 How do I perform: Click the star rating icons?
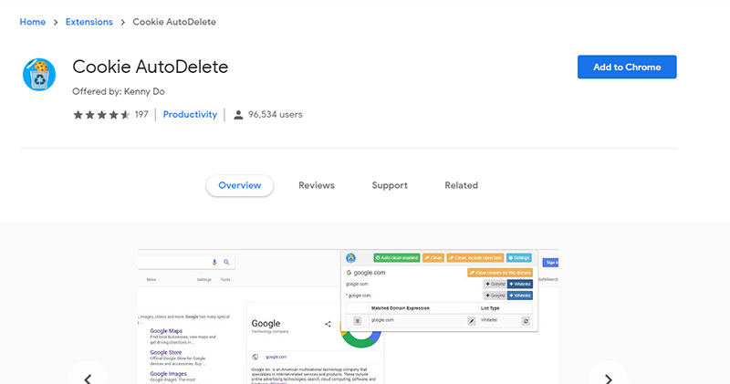tap(101, 115)
